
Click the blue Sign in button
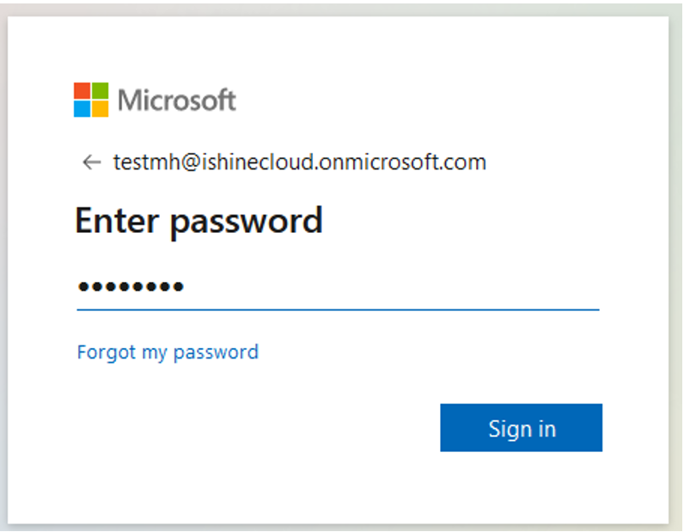(x=522, y=428)
